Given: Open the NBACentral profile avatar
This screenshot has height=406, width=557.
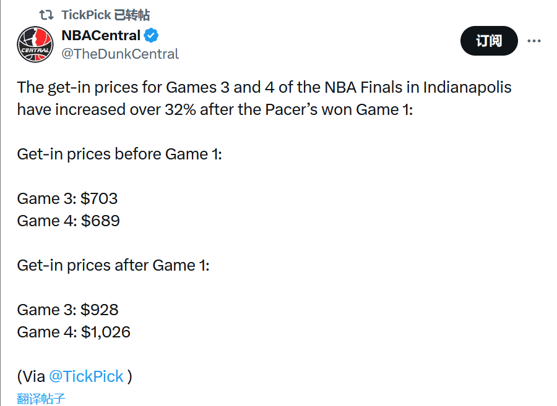Looking at the screenshot, I should tap(35, 44).
